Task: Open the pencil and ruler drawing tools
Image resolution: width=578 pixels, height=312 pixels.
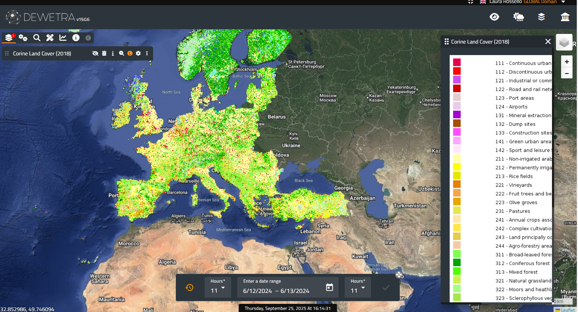Action: 50,38
